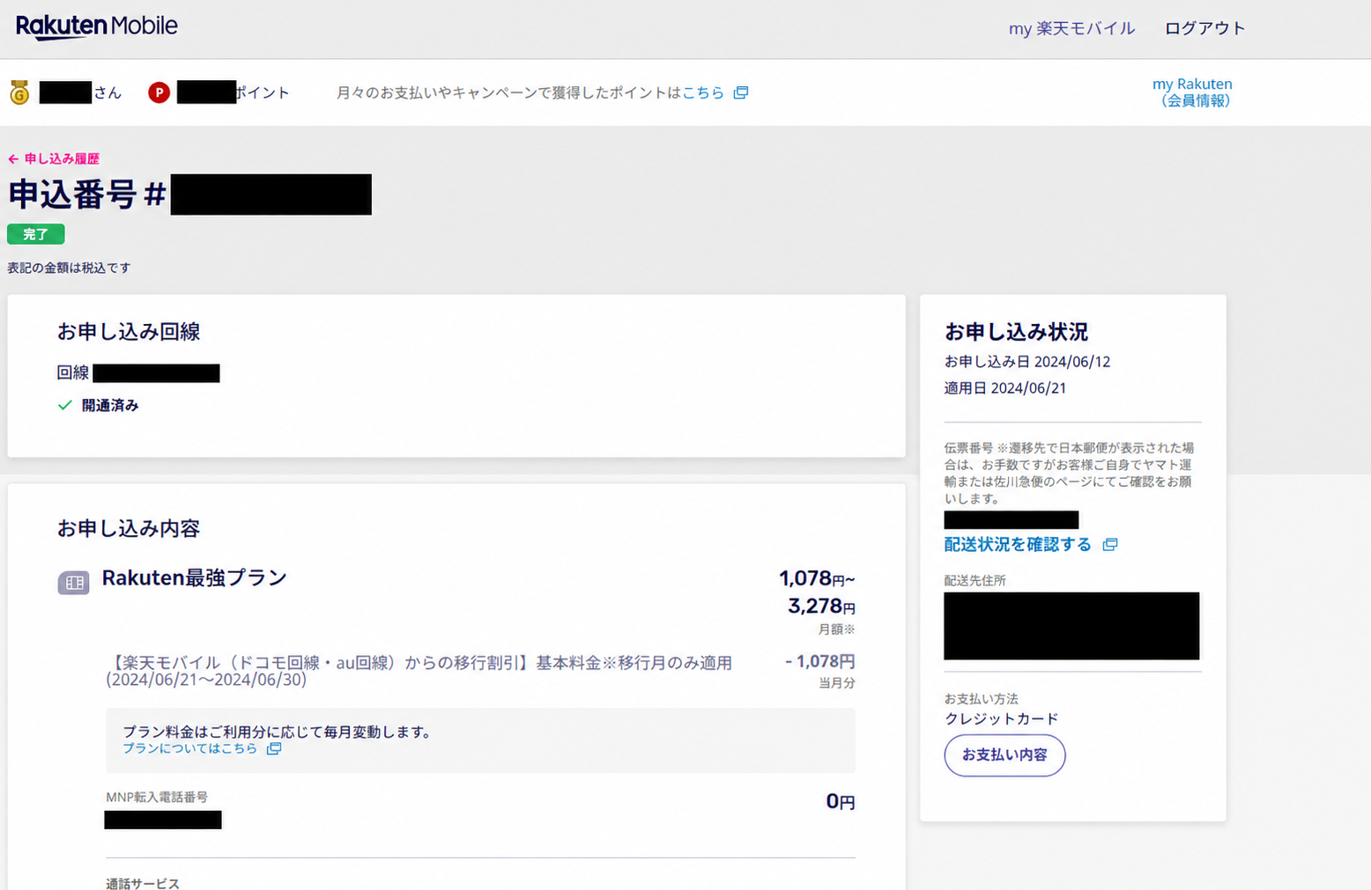
Task: Go back to 申し込み履歴
Action: (62, 159)
